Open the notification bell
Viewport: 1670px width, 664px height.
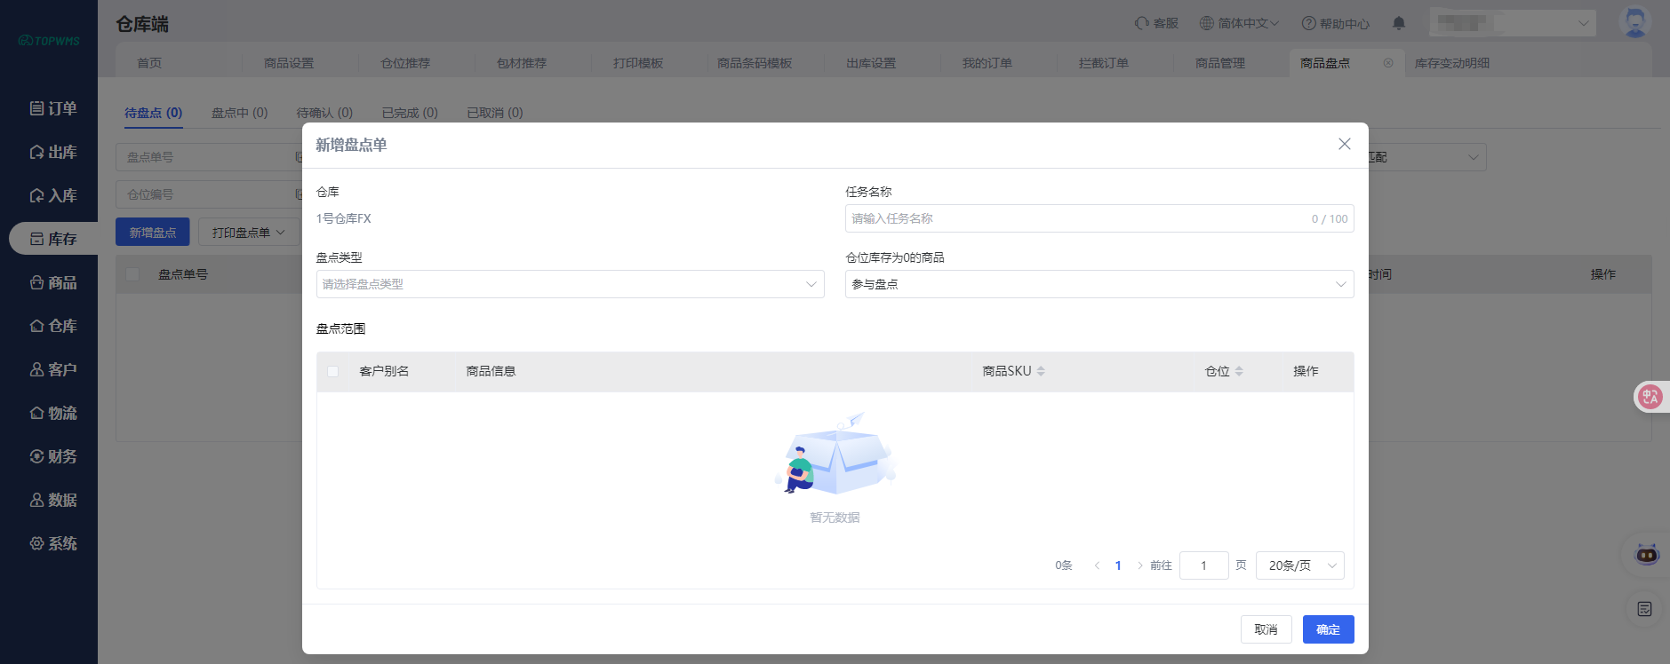tap(1399, 23)
